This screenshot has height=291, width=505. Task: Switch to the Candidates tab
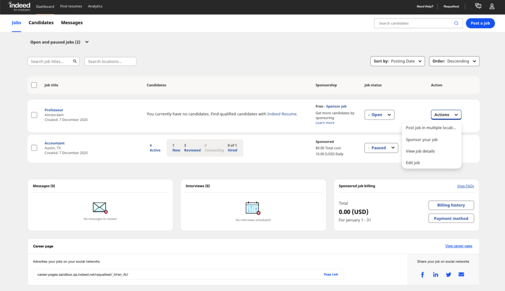[x=41, y=22]
